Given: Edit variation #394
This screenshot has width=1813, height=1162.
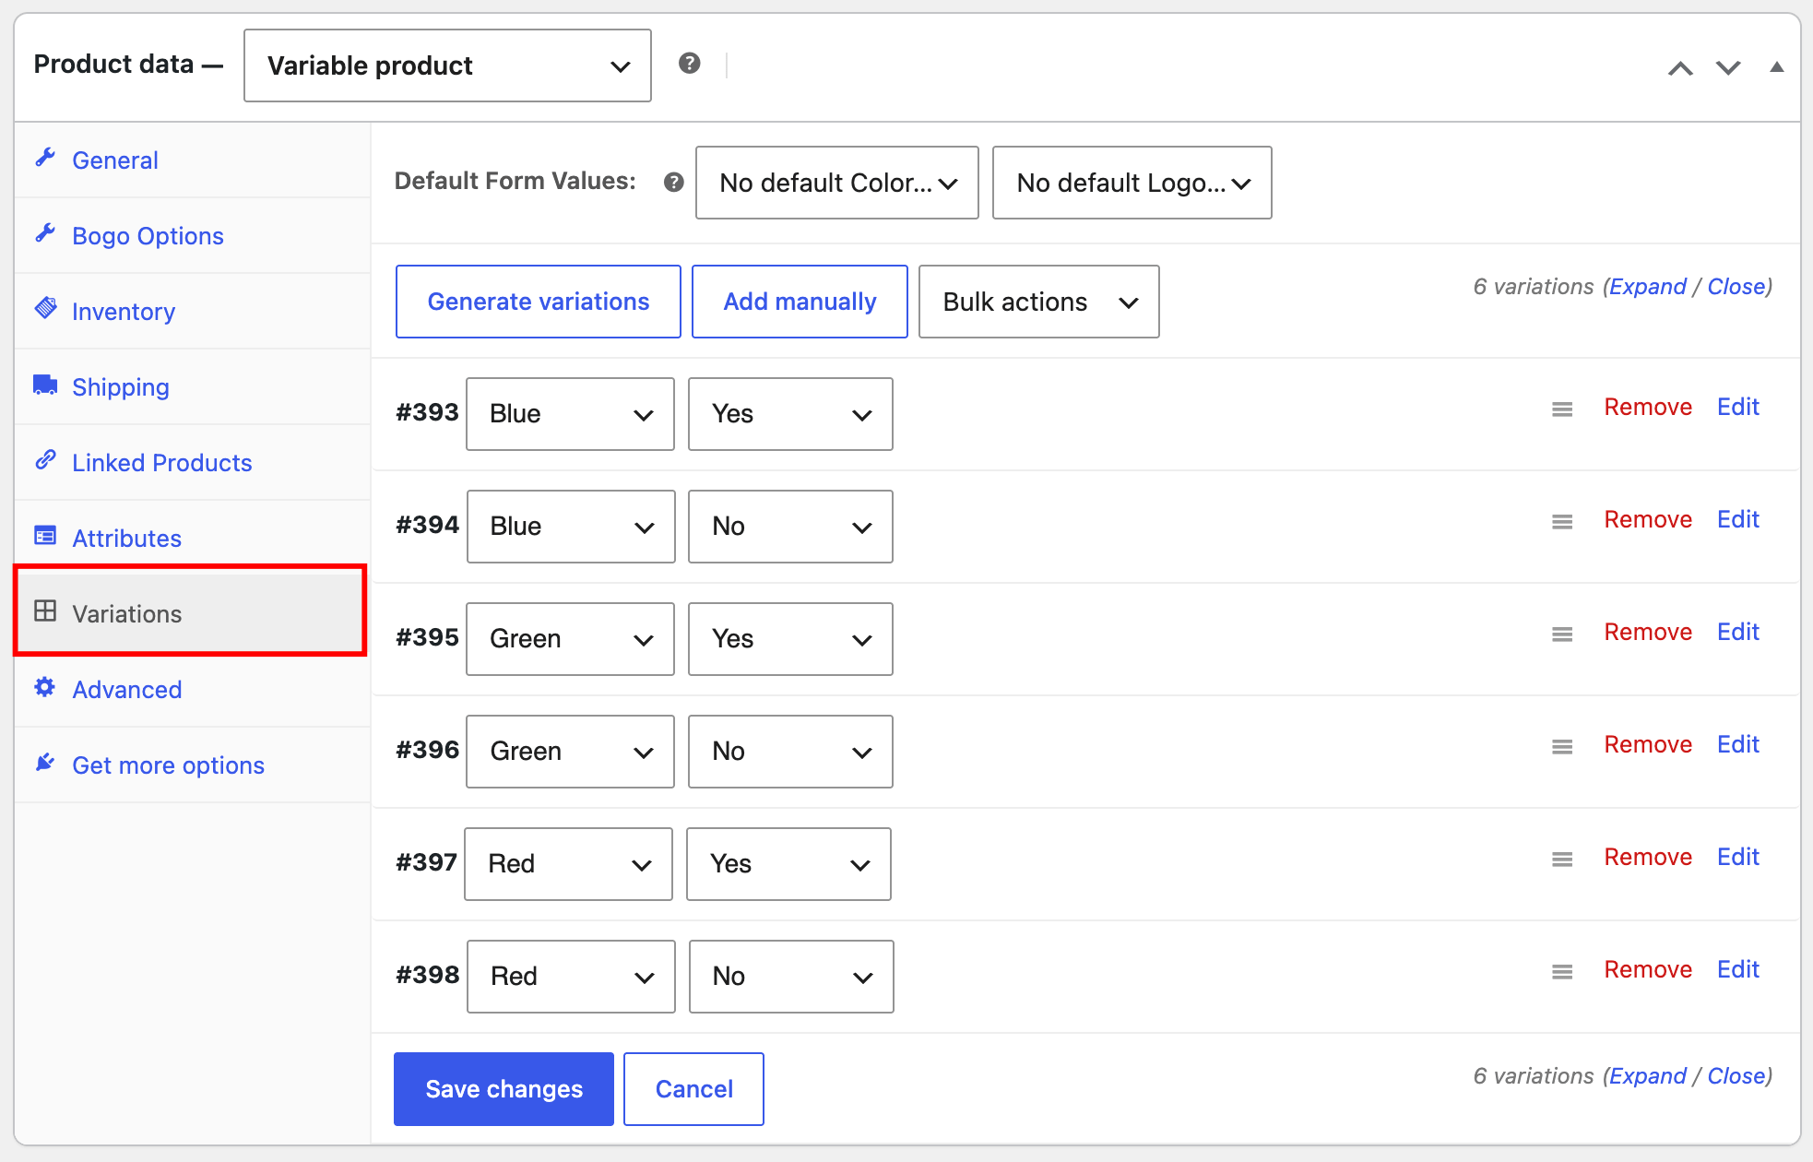Looking at the screenshot, I should (x=1738, y=519).
